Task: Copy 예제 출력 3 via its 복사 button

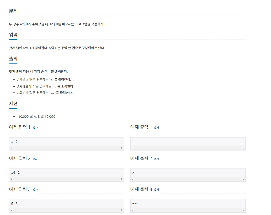Action: (155, 190)
